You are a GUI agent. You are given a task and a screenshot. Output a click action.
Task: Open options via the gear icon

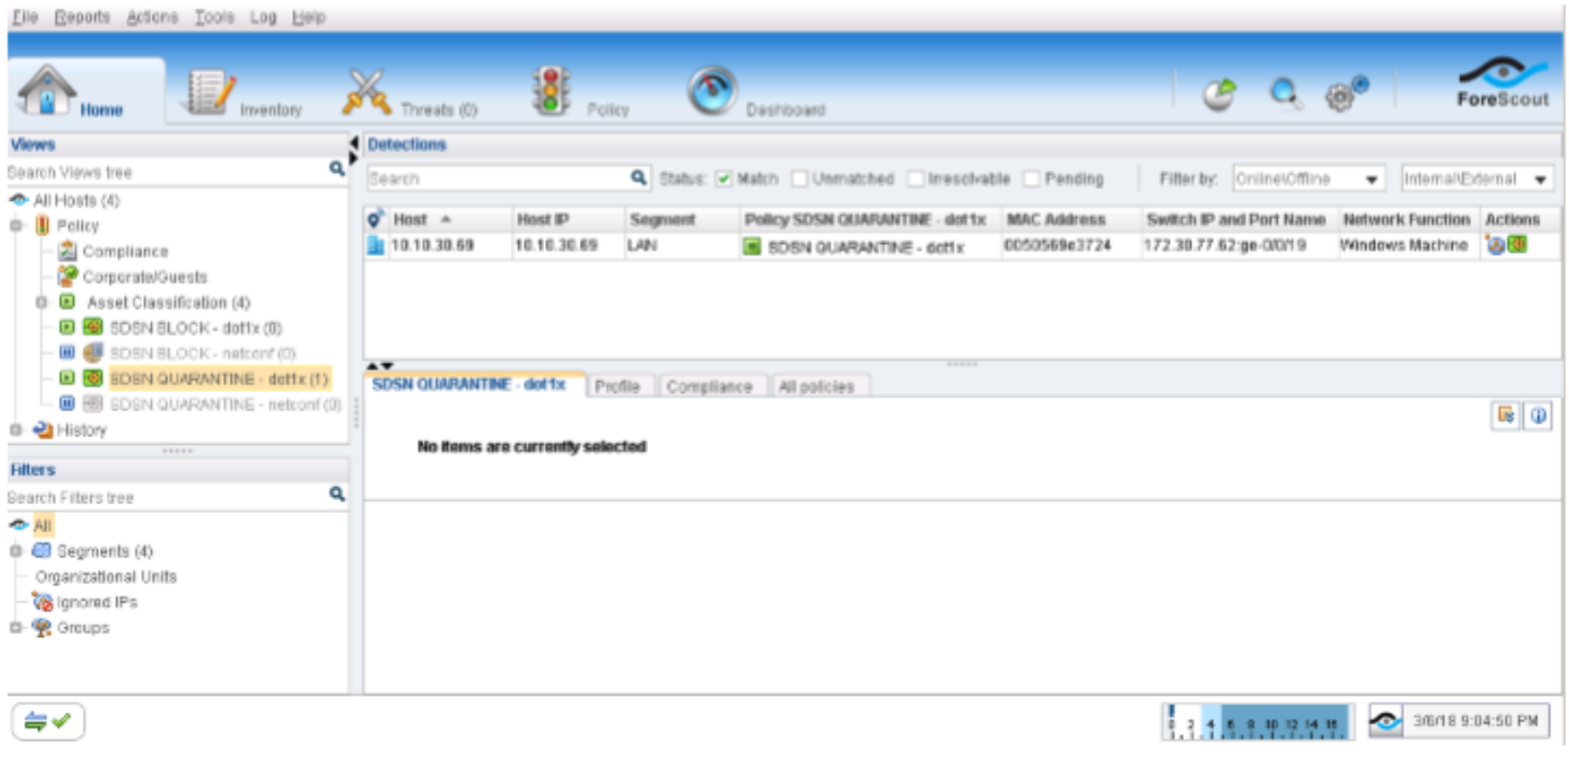point(1346,94)
